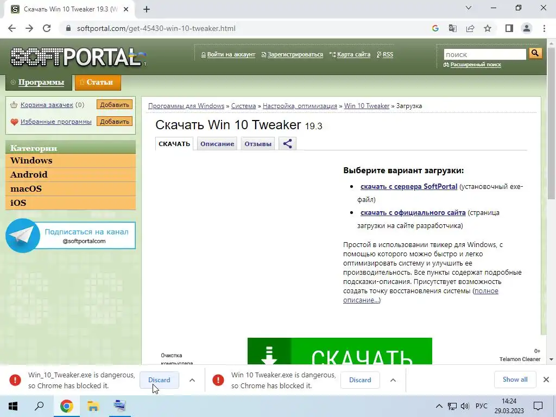Select the Android category
The height and width of the screenshot is (417, 556).
tap(71, 174)
